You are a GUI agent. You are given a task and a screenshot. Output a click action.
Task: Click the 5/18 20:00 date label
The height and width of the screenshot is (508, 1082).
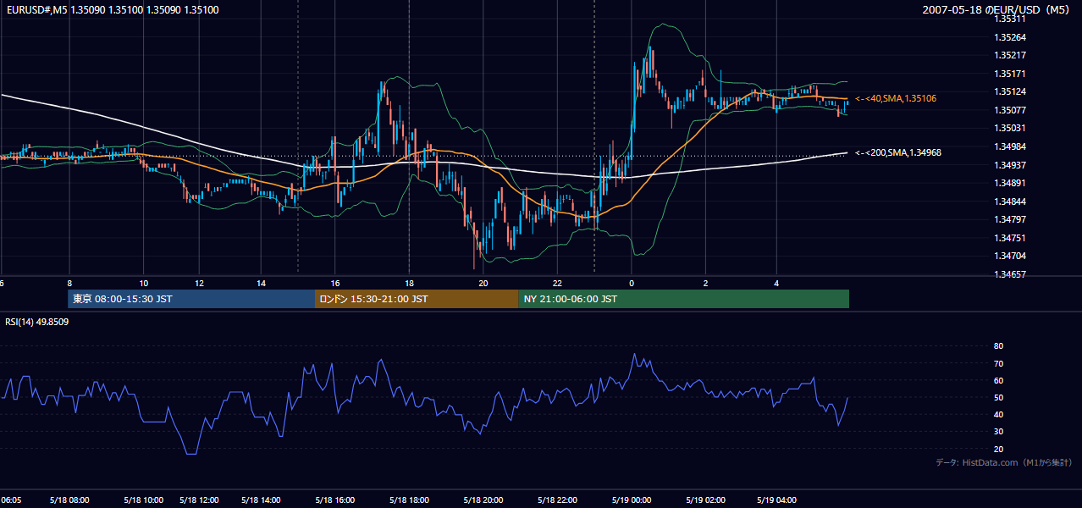point(483,500)
